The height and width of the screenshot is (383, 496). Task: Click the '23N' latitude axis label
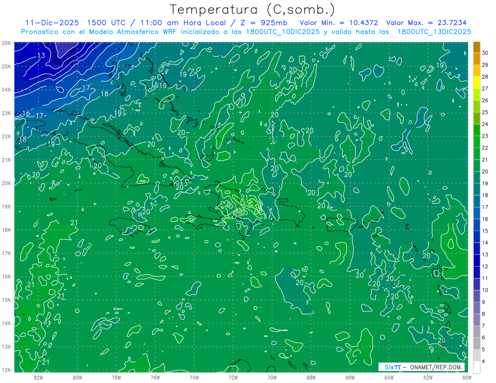6,113
